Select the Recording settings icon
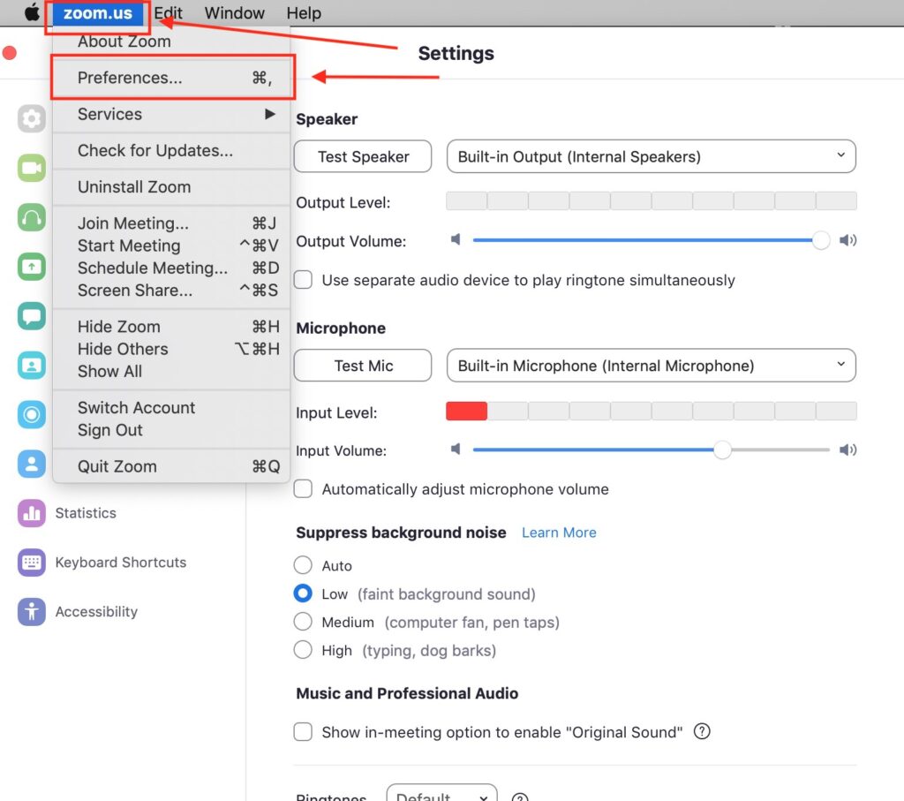The width and height of the screenshot is (904, 801). pos(32,414)
